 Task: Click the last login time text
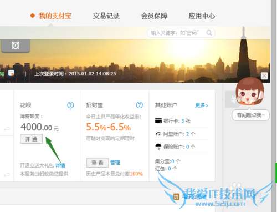(75, 74)
